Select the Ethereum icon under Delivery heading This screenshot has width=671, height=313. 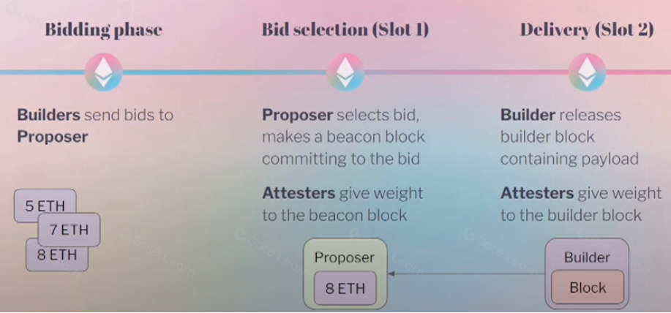[x=587, y=72]
